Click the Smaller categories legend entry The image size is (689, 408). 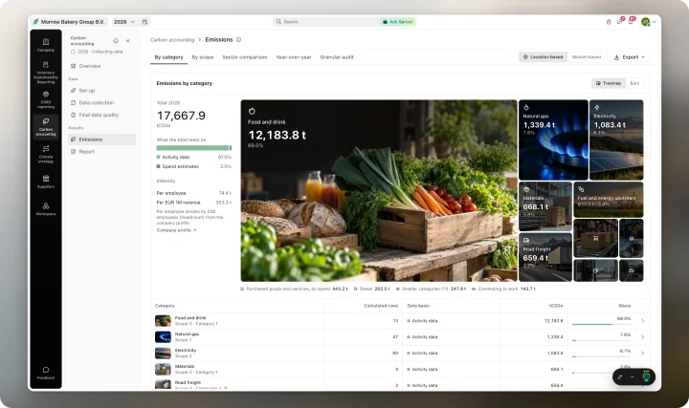pos(431,290)
